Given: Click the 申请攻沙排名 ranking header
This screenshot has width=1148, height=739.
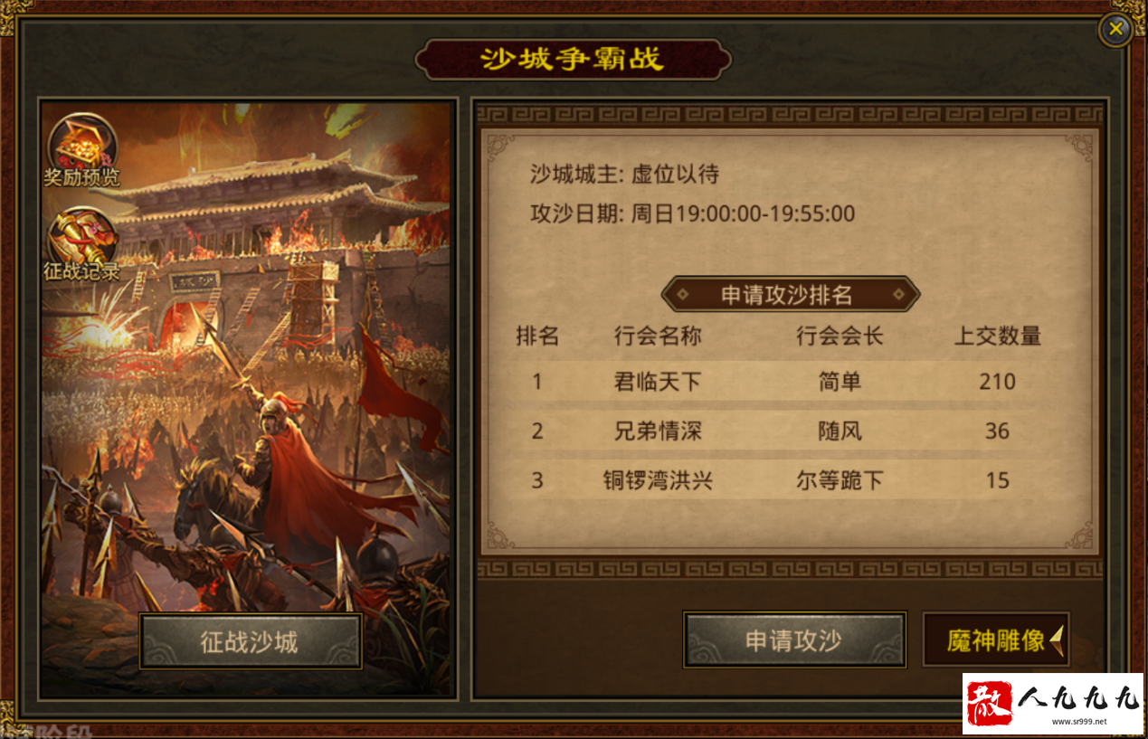Looking at the screenshot, I should (791, 294).
